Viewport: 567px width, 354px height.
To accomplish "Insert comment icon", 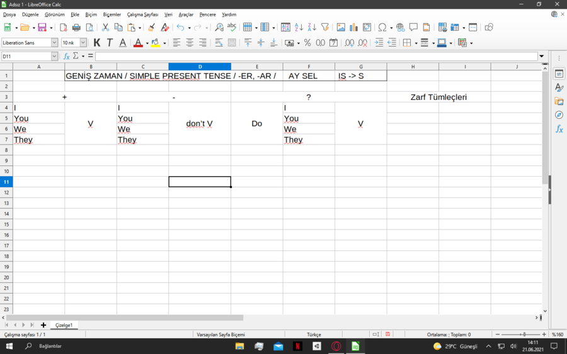I will 413,28.
